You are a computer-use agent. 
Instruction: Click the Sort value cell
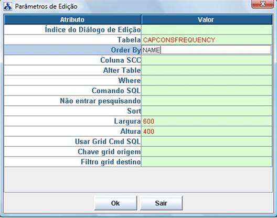point(207,111)
